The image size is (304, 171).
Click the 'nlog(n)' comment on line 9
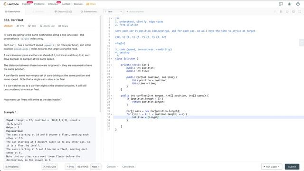click(x=120, y=43)
